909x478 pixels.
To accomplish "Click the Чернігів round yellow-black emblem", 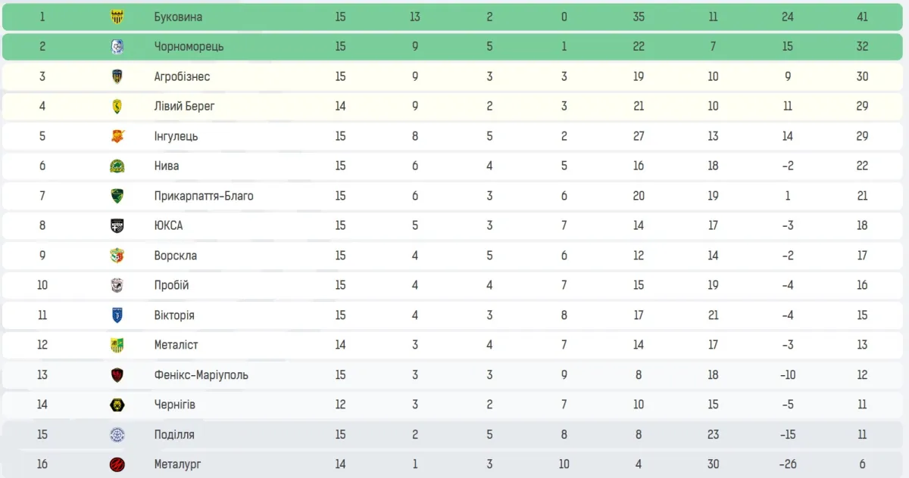I will 117,405.
